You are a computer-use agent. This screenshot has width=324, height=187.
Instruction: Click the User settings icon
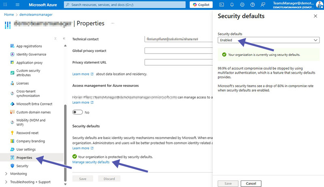click(12, 149)
